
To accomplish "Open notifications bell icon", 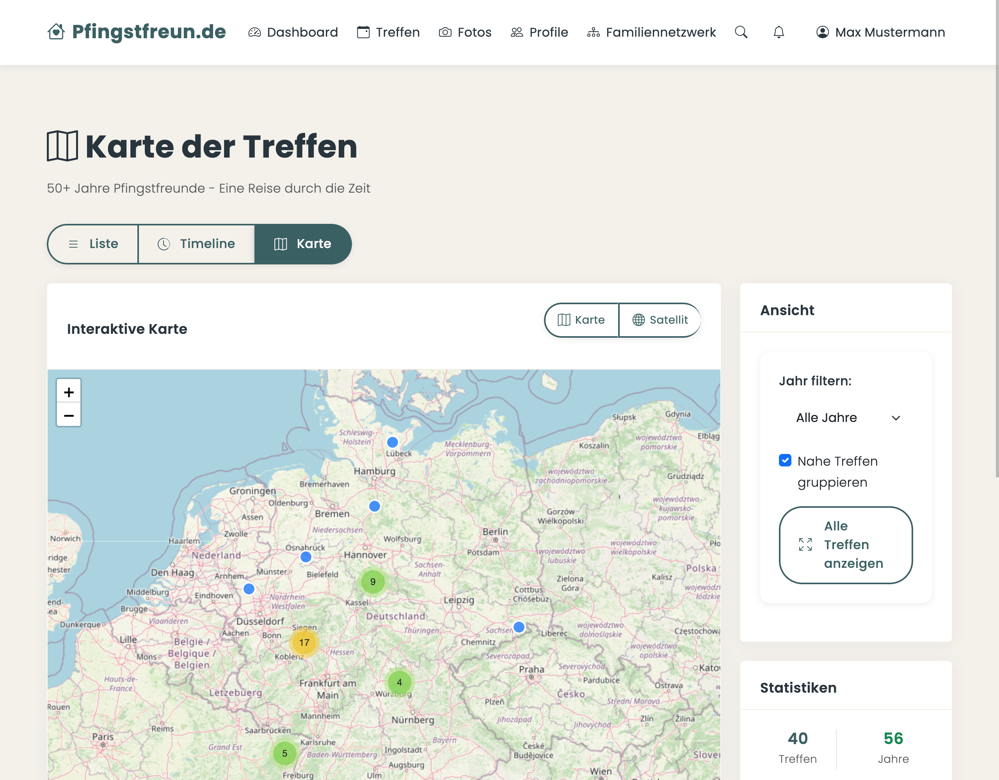I will click(778, 32).
